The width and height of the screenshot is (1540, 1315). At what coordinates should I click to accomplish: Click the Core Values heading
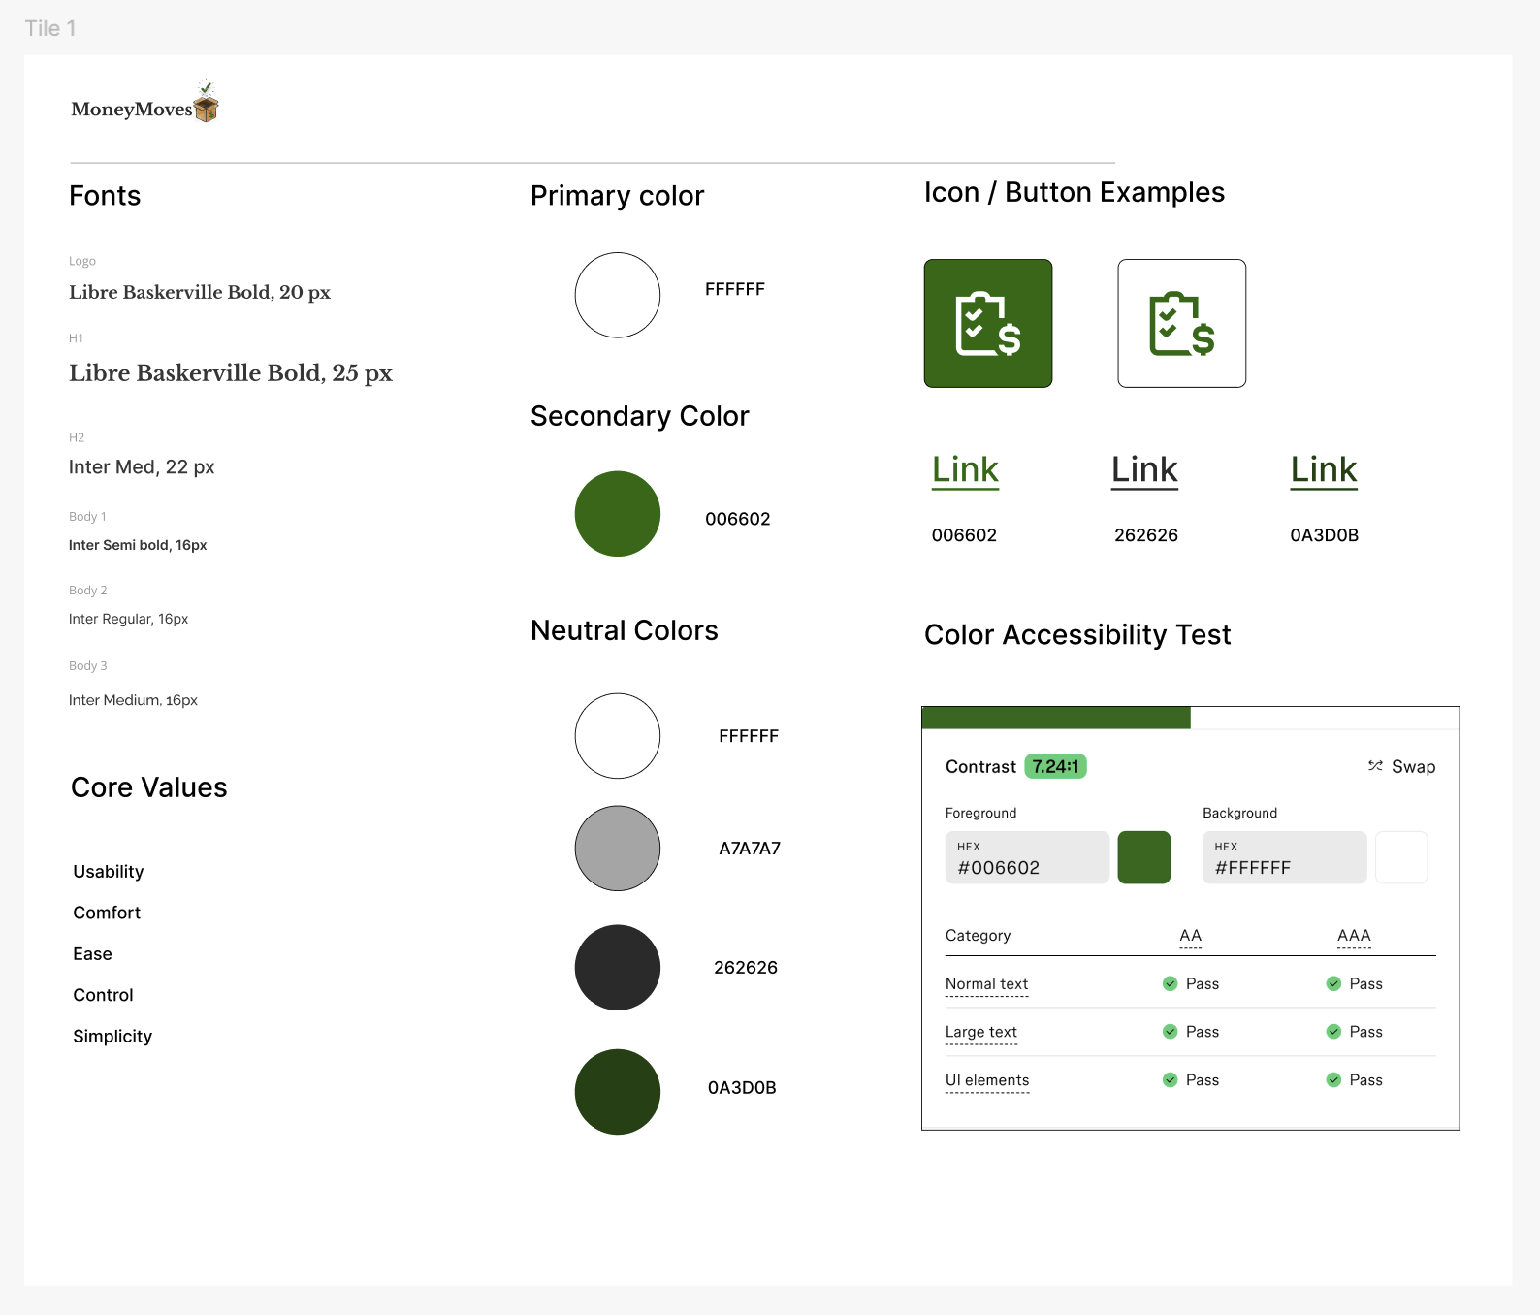tap(149, 787)
